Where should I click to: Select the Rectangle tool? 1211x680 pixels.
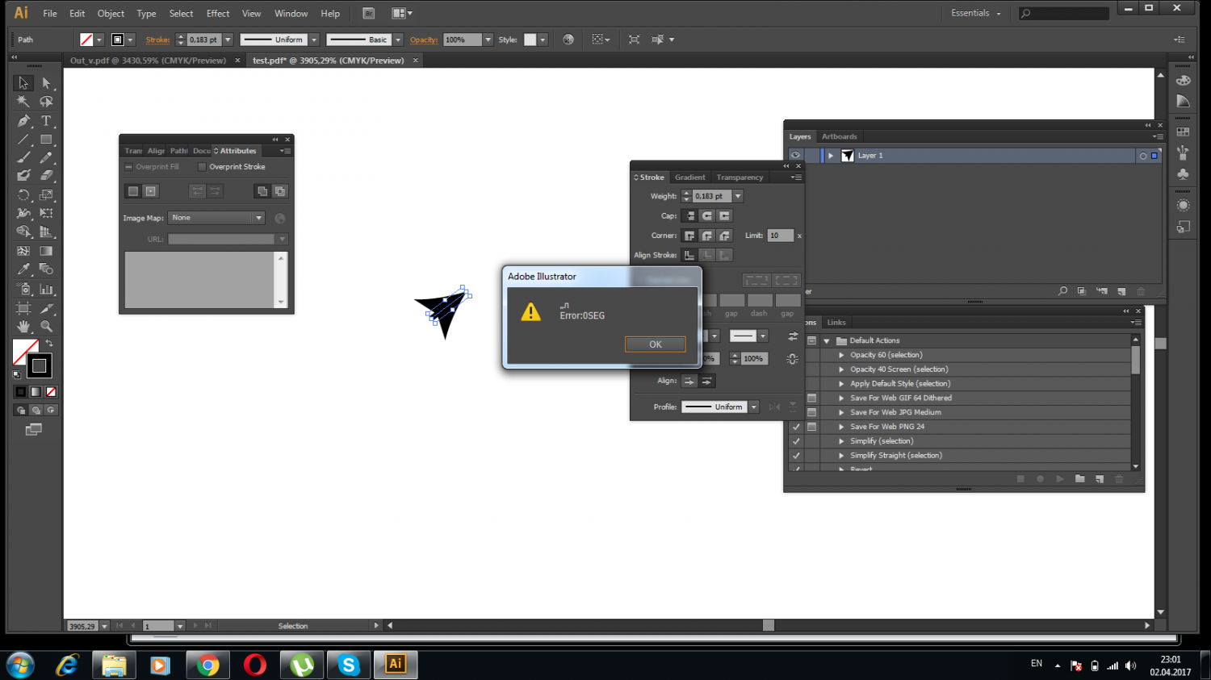click(46, 140)
